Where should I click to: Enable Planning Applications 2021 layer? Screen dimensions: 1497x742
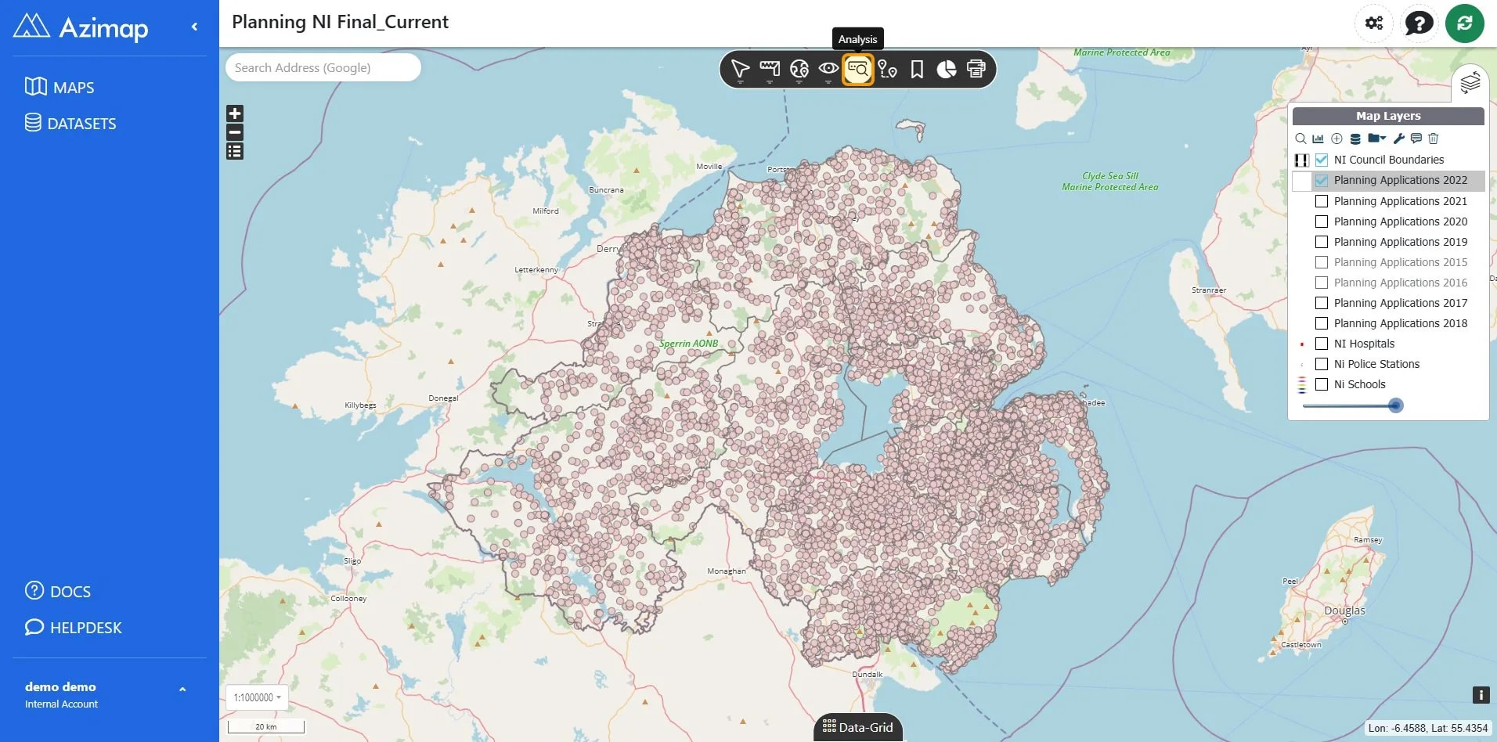click(1322, 201)
